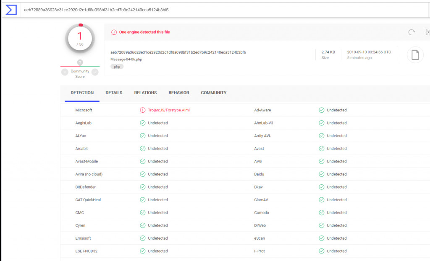Click the '5 minutes ago' text
This screenshot has width=430, height=261.
click(359, 58)
